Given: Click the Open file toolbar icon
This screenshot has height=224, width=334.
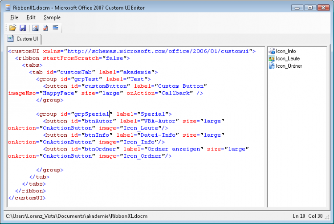Looking at the screenshot, I should 12,28.
